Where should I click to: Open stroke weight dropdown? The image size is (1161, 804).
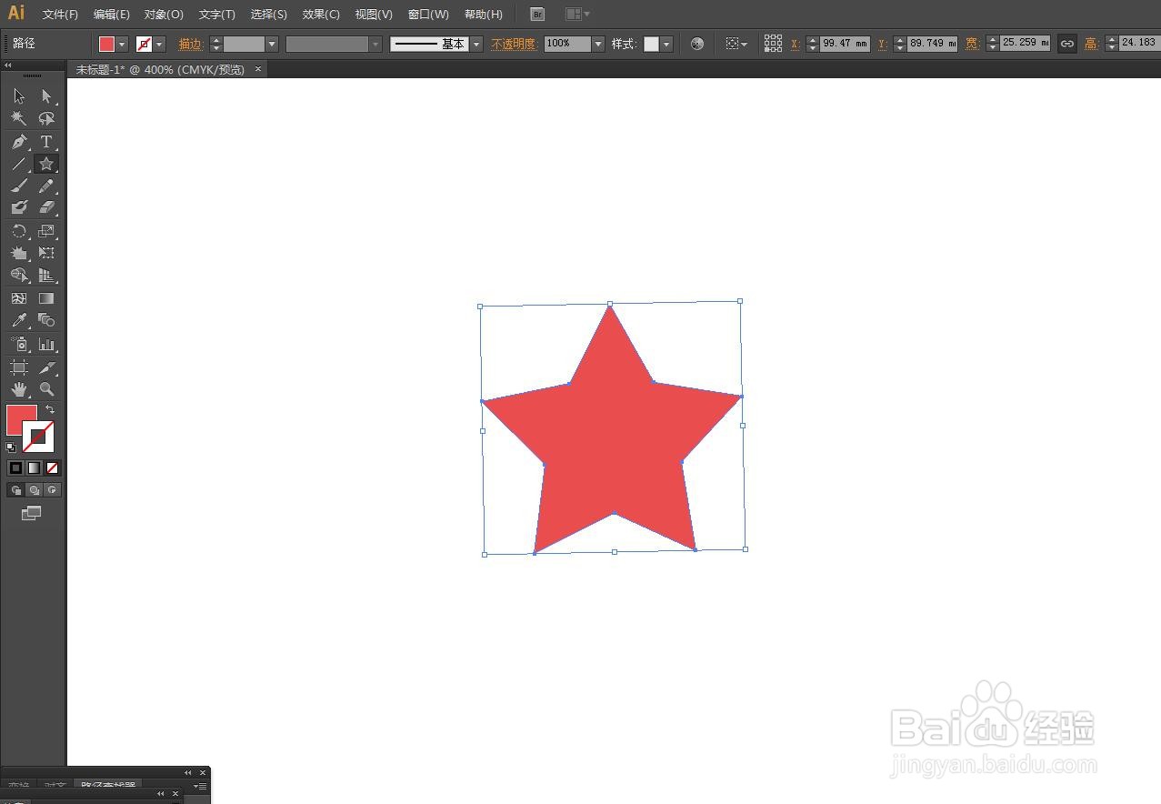(x=272, y=44)
